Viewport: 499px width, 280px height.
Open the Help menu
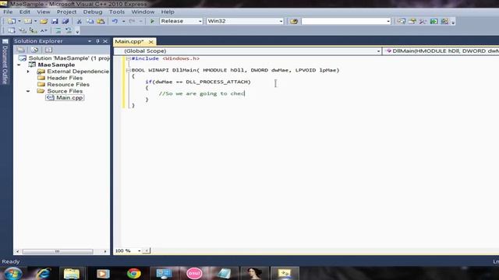168,12
